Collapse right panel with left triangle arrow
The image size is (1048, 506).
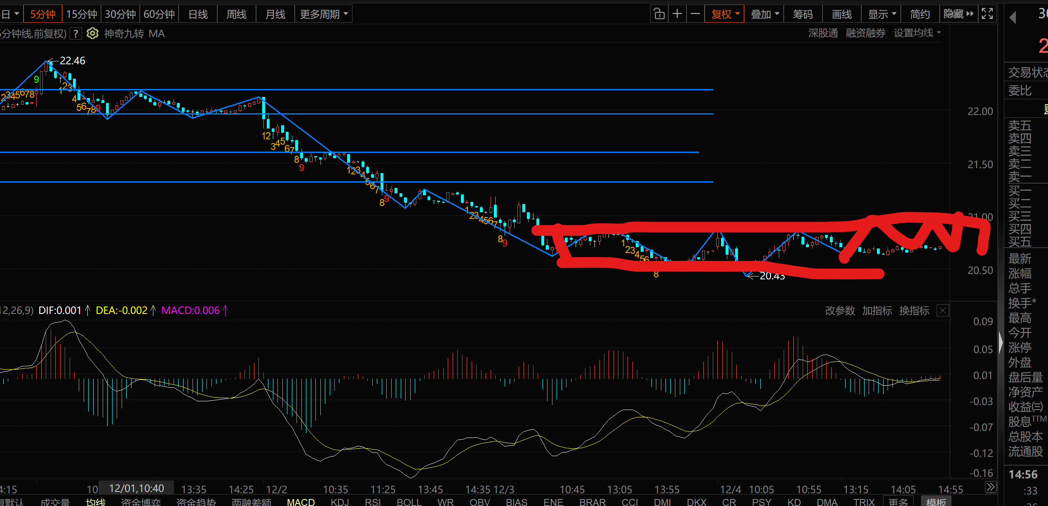pyautogui.click(x=1013, y=17)
